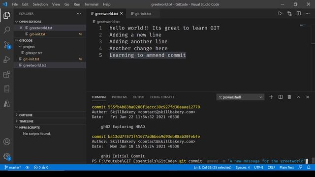This screenshot has width=315, height=177.
Task: Change the UTF-8 encoding selector
Action: (x=258, y=167)
